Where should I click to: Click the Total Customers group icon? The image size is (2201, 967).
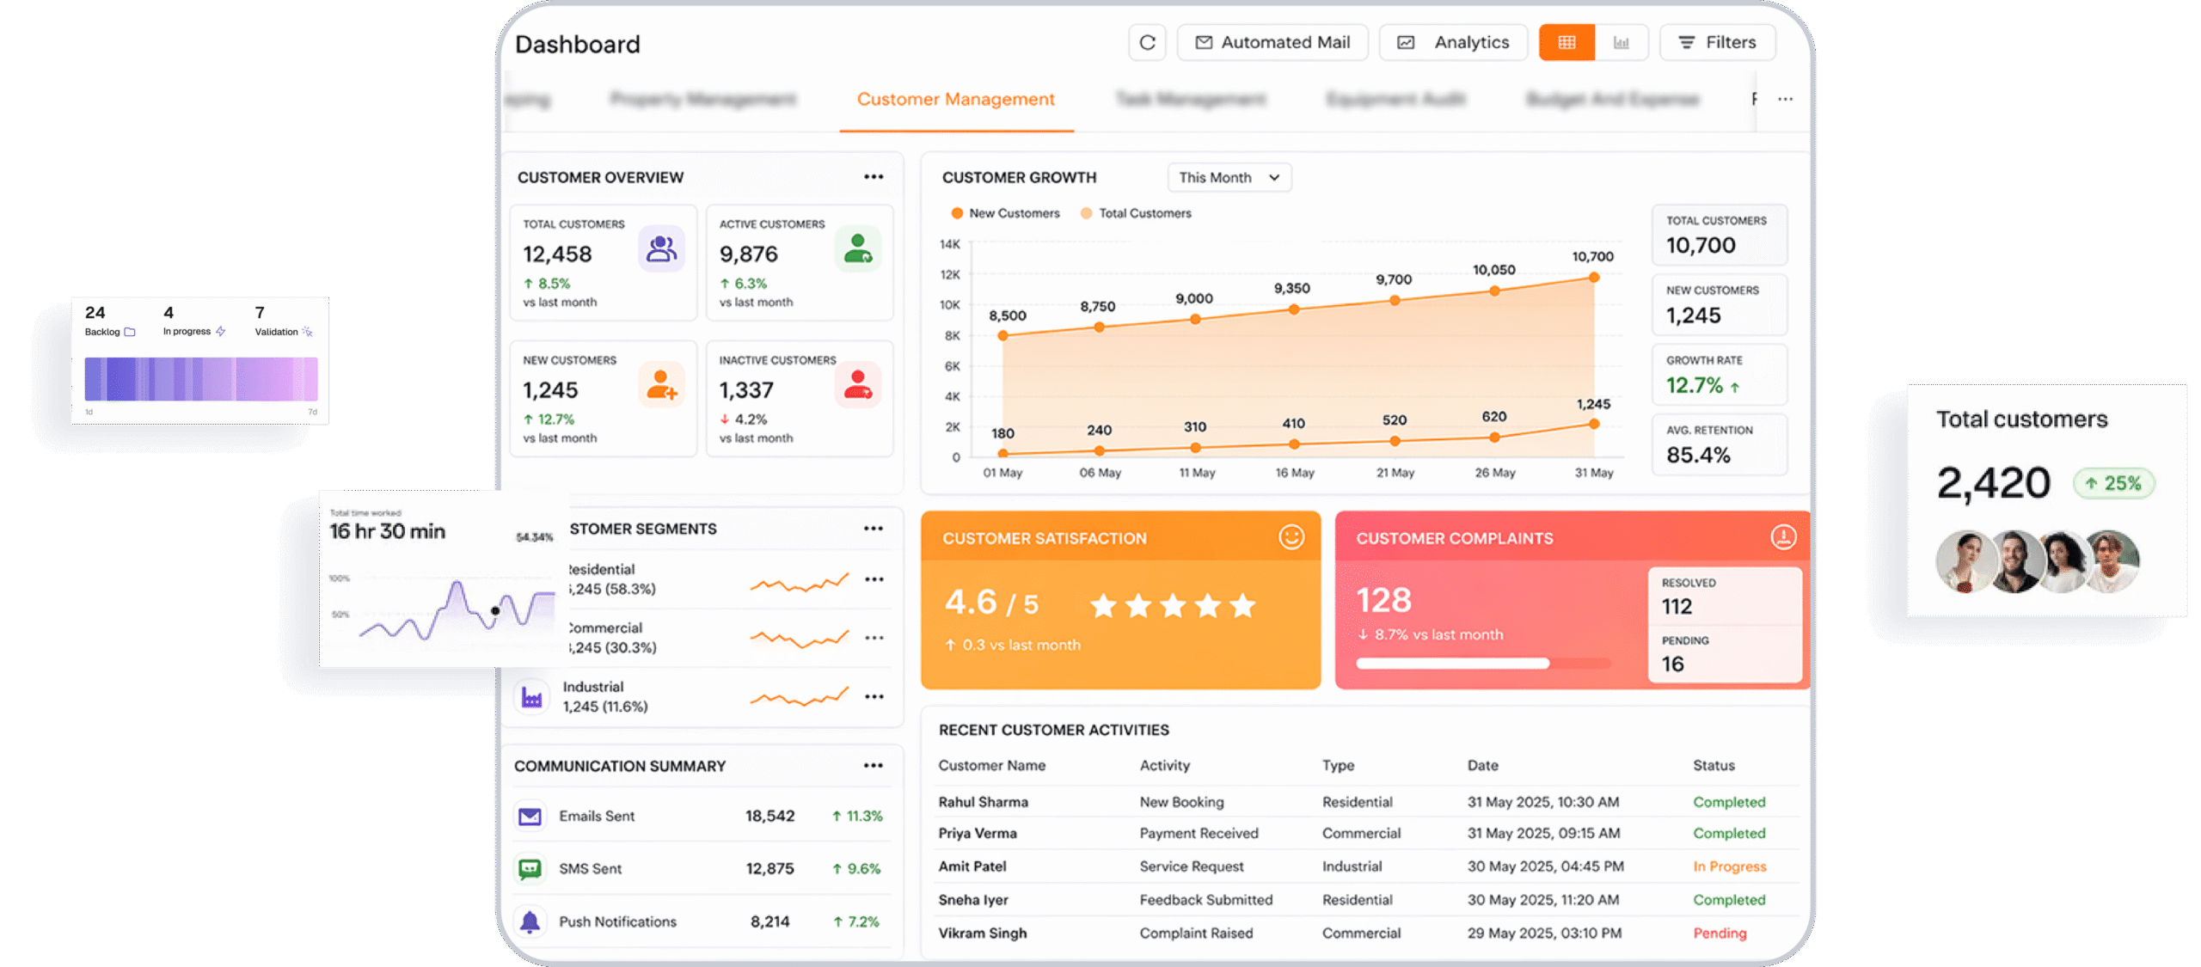tap(660, 248)
